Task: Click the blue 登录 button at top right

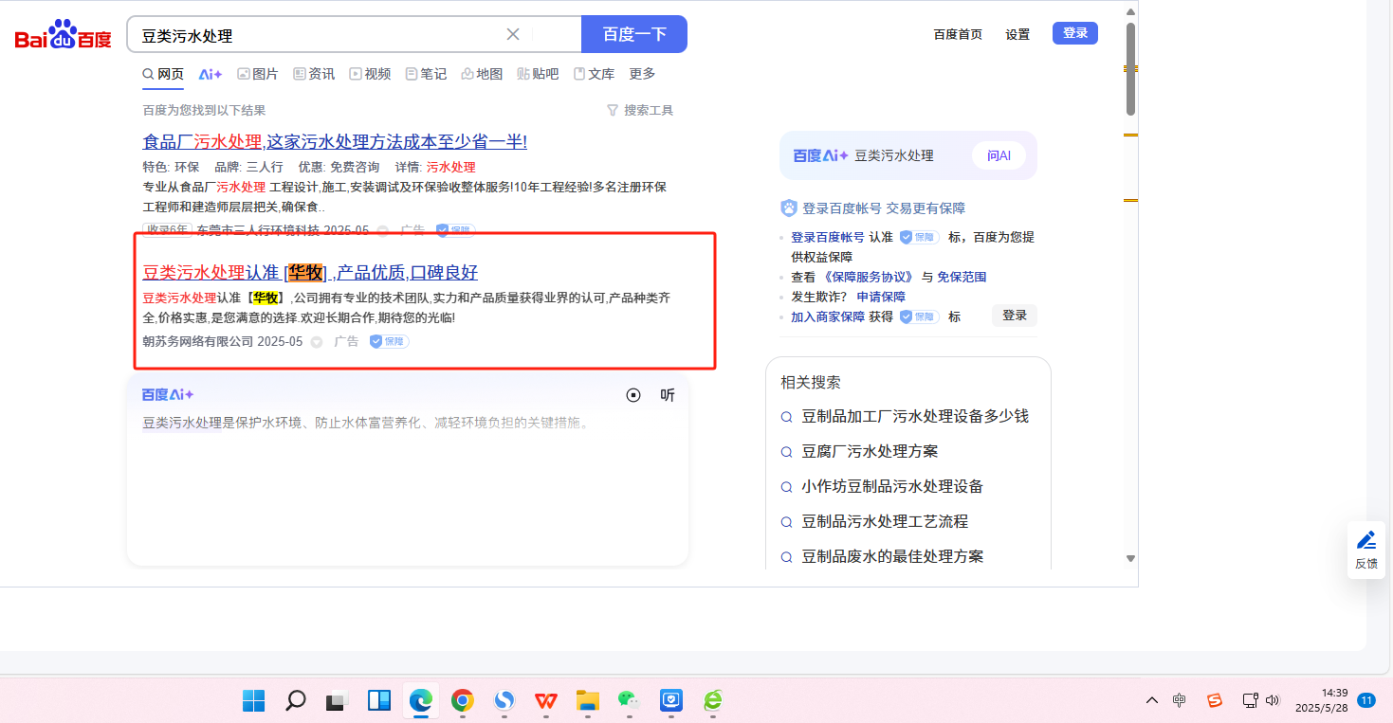Action: [1074, 33]
